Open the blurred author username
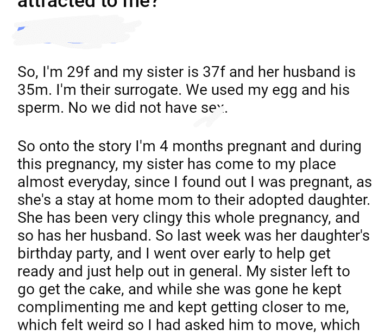Image resolution: width=391 pixels, height=336 pixels. (76, 30)
